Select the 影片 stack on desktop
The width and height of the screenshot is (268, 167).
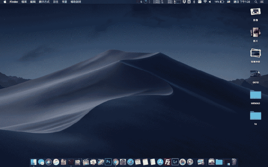pos(255,33)
